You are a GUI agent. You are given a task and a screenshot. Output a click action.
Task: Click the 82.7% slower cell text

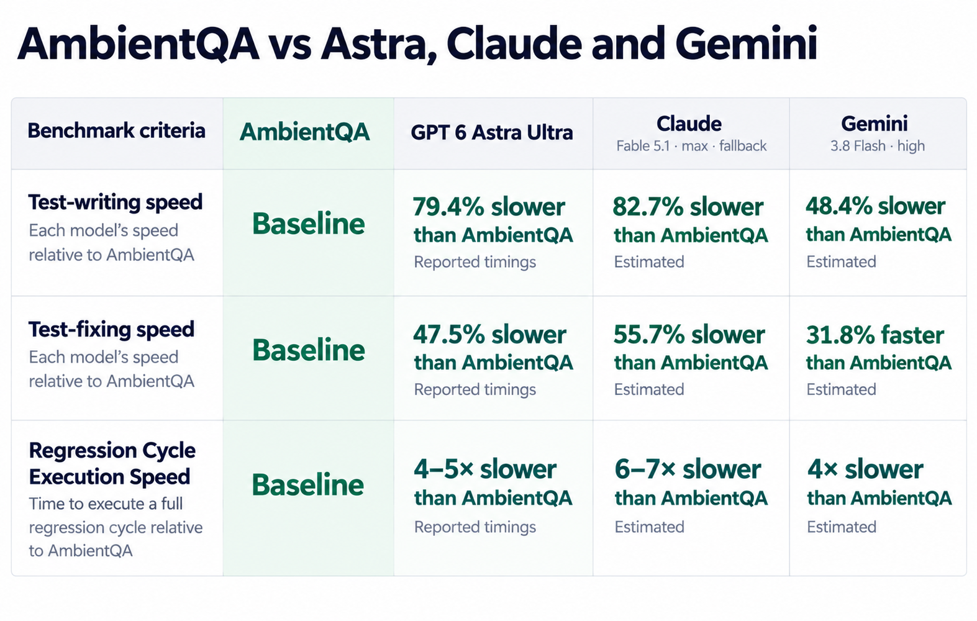pos(688,207)
